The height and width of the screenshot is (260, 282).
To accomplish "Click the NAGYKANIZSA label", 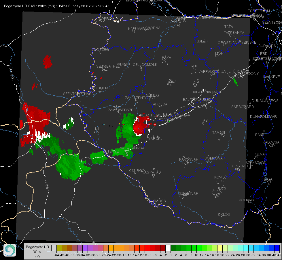I will pos(132,148).
